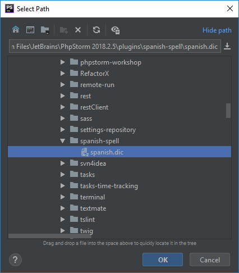
Task: Collapse the spanish-spell folder
Action: click(63, 141)
